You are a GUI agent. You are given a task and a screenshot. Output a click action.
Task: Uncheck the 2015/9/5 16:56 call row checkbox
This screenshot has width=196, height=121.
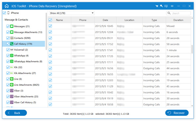[x=50, y=68]
